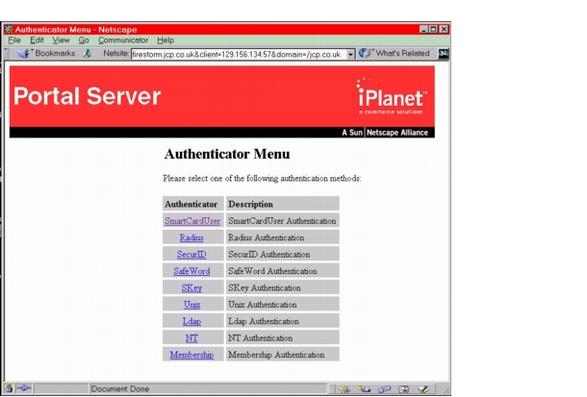
Task: Click the Unix Authentication description cell
Action: (x=283, y=305)
